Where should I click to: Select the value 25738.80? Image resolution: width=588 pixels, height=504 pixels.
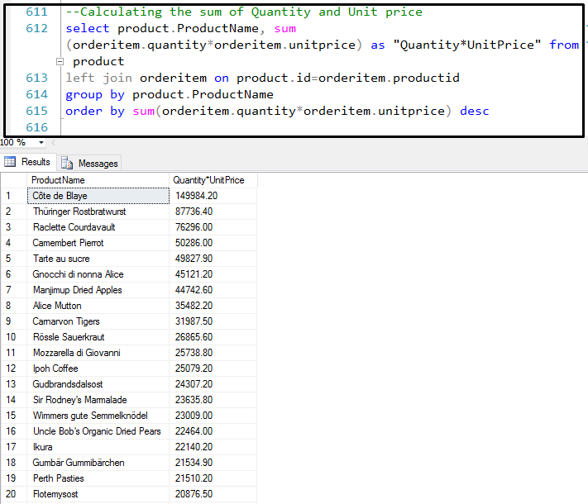click(x=213, y=353)
